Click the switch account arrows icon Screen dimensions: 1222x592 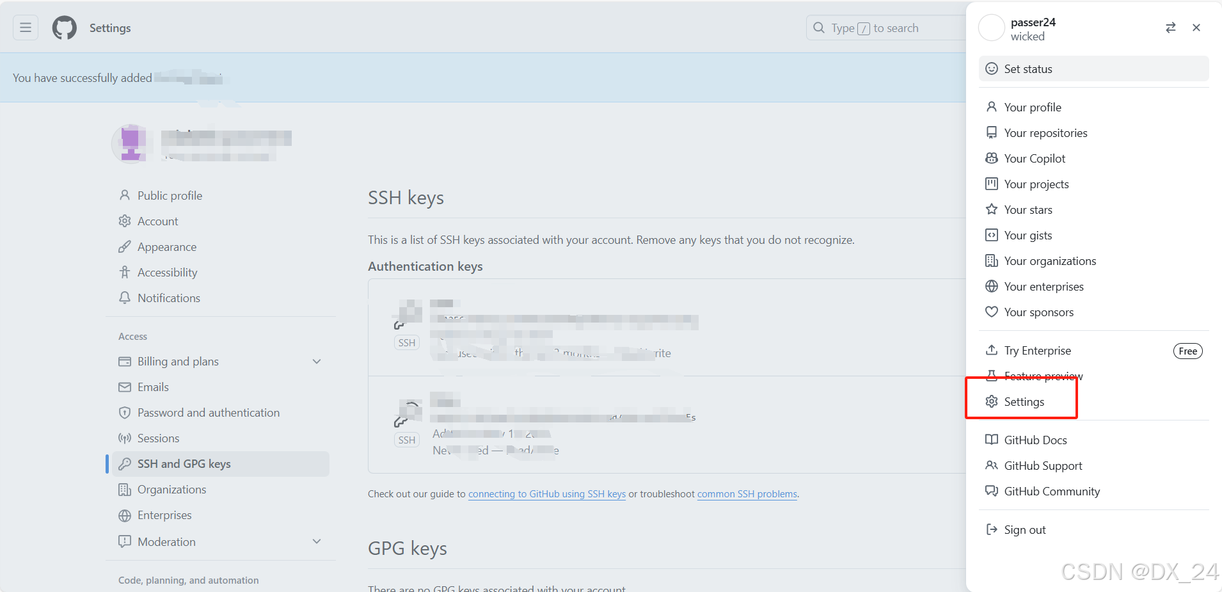tap(1171, 28)
